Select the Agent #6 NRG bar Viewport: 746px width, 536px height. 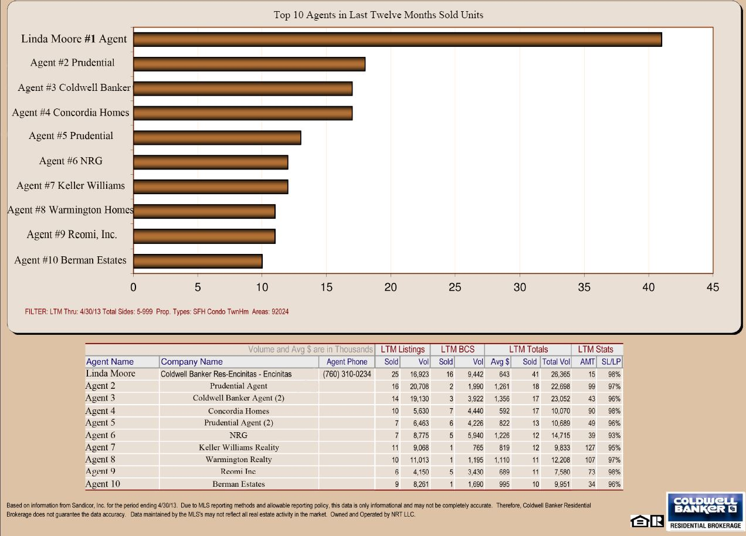click(x=211, y=162)
